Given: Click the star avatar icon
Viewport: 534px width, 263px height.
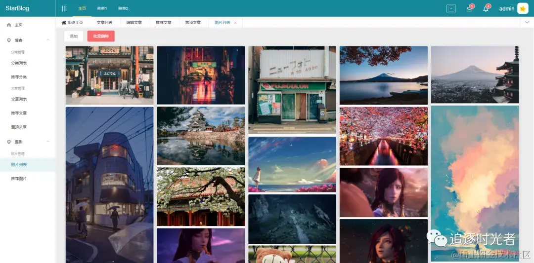Looking at the screenshot, I should (x=523, y=8).
